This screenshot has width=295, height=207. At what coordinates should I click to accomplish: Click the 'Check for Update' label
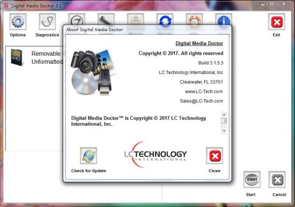click(88, 171)
